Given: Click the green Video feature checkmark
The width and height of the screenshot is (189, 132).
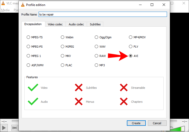Looking at the screenshot, I should coord(33,88).
